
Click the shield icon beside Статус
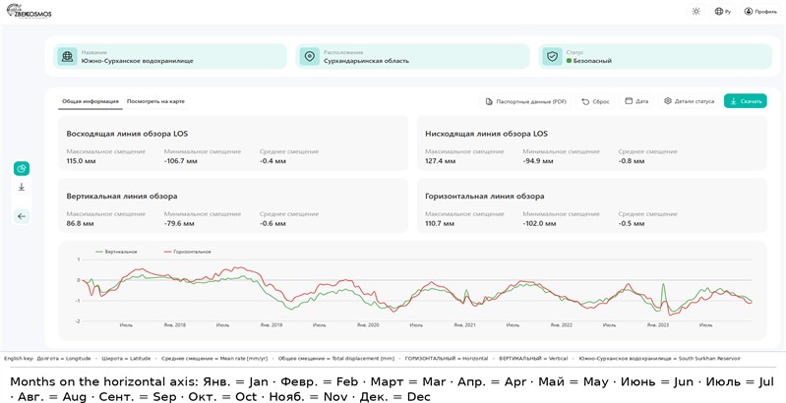pyautogui.click(x=552, y=57)
